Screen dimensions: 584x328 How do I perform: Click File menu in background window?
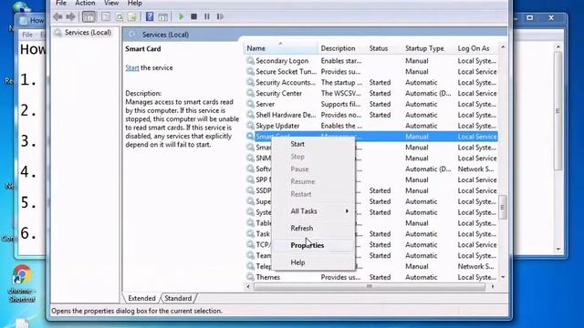(27, 35)
